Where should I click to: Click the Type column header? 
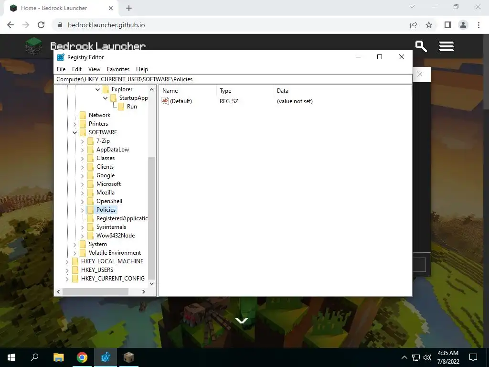coord(245,91)
